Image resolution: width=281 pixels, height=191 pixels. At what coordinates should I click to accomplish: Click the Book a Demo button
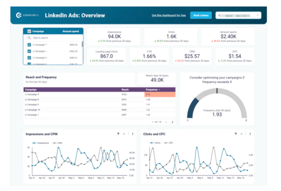point(201,15)
